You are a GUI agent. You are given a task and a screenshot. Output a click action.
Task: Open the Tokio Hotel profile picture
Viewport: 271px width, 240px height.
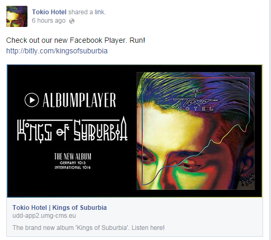click(x=17, y=16)
